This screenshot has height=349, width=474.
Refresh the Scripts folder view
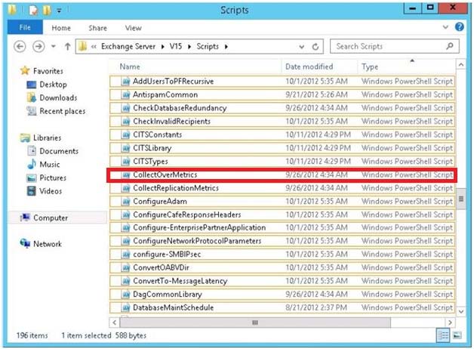[315, 47]
